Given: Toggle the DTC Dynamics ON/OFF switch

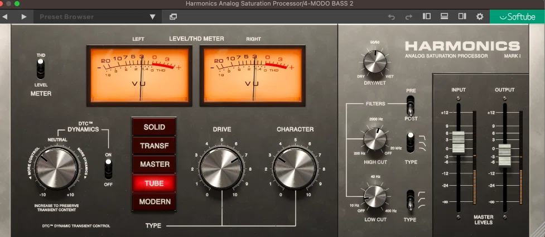Looking at the screenshot, I should coord(108,169).
